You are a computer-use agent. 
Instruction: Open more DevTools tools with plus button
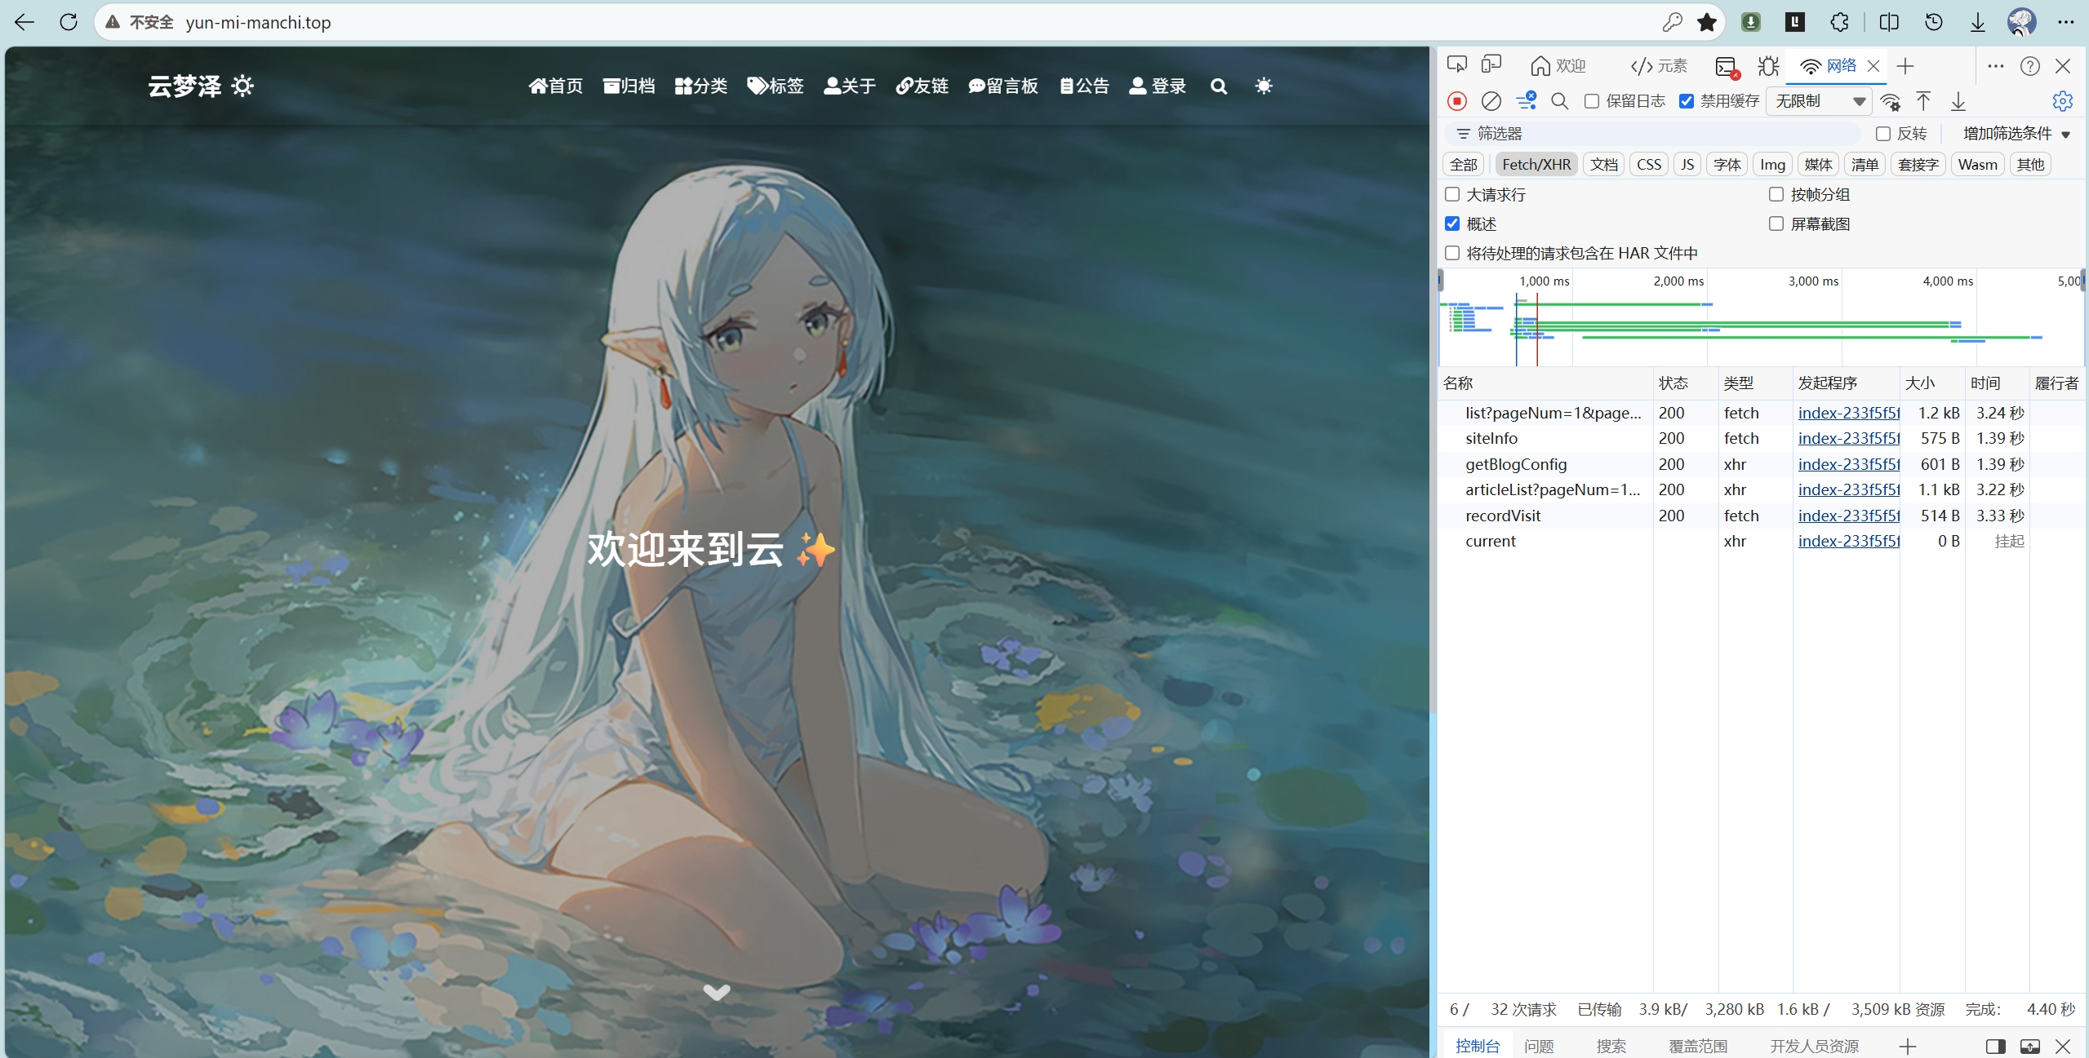1905,66
